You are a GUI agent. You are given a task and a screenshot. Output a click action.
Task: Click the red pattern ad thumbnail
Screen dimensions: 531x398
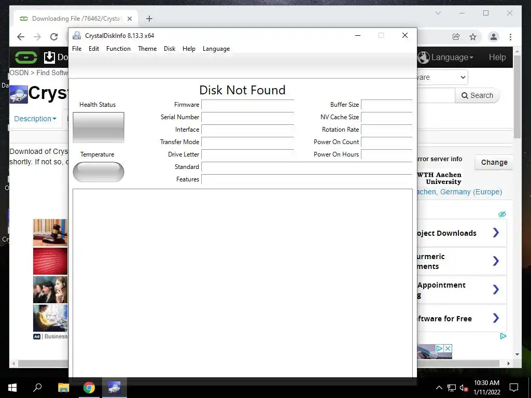click(50, 261)
